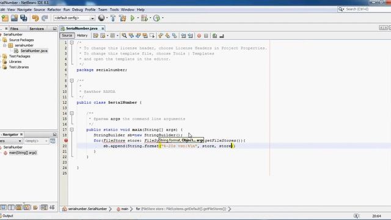Open the Profile Project dropdown arrow
The image size is (391, 220).
click(x=163, y=18)
